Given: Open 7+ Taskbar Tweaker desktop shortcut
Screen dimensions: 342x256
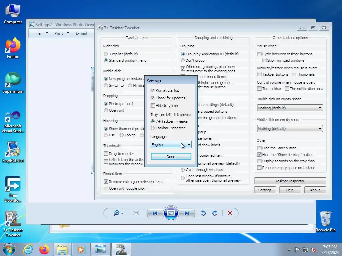Looking at the screenshot, I should click(x=13, y=224).
